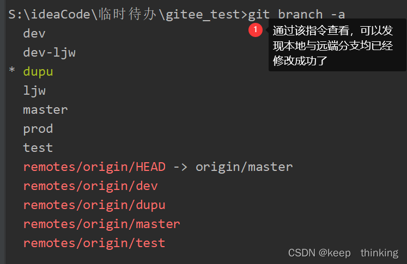Click the CSDN @keep thinking watermark

coord(343,253)
